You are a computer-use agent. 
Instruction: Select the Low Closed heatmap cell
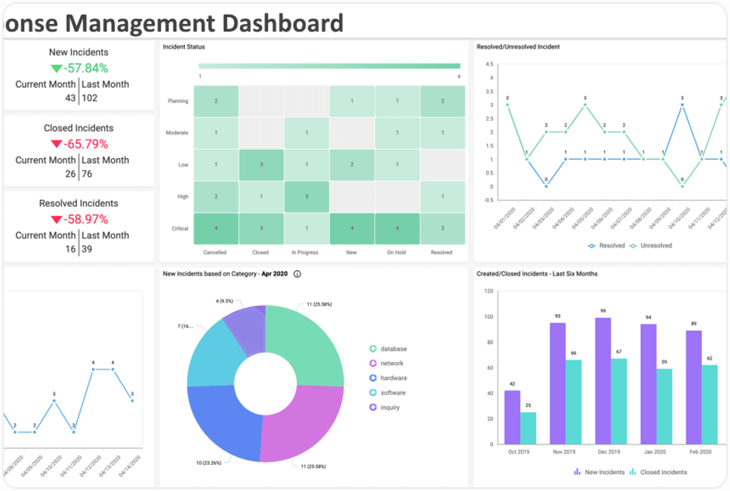(261, 165)
